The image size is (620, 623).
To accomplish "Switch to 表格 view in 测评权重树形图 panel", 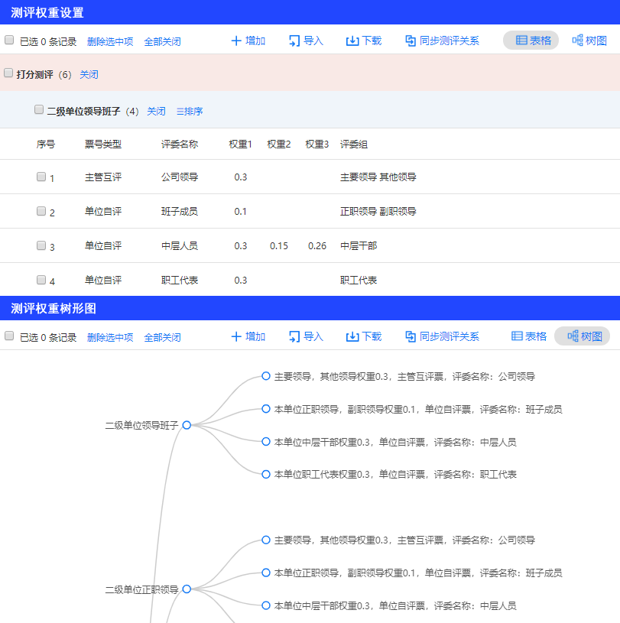I will point(528,336).
